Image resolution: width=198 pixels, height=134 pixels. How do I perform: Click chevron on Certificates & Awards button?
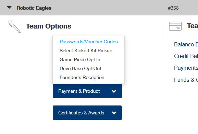click(114, 113)
